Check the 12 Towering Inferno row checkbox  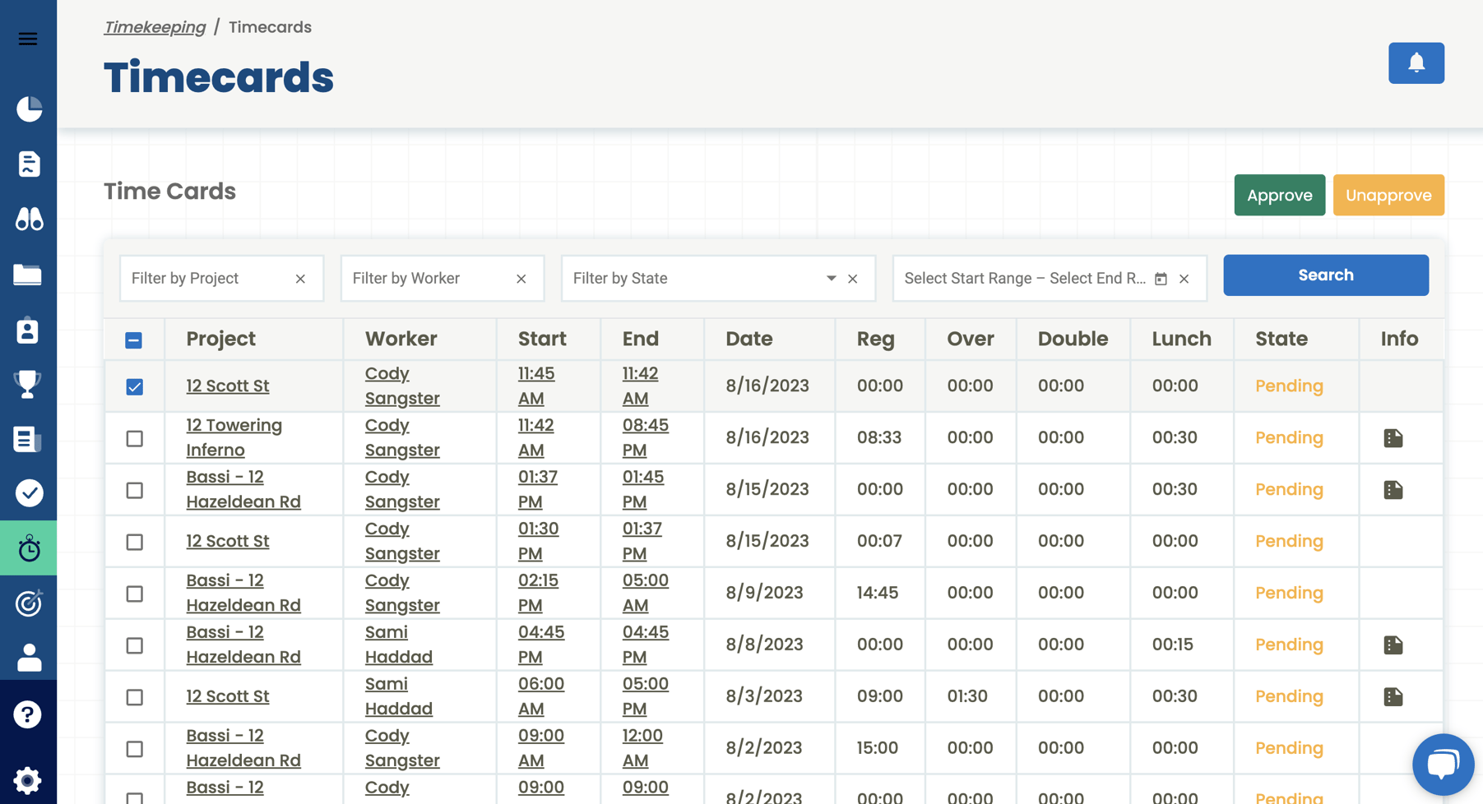point(134,438)
